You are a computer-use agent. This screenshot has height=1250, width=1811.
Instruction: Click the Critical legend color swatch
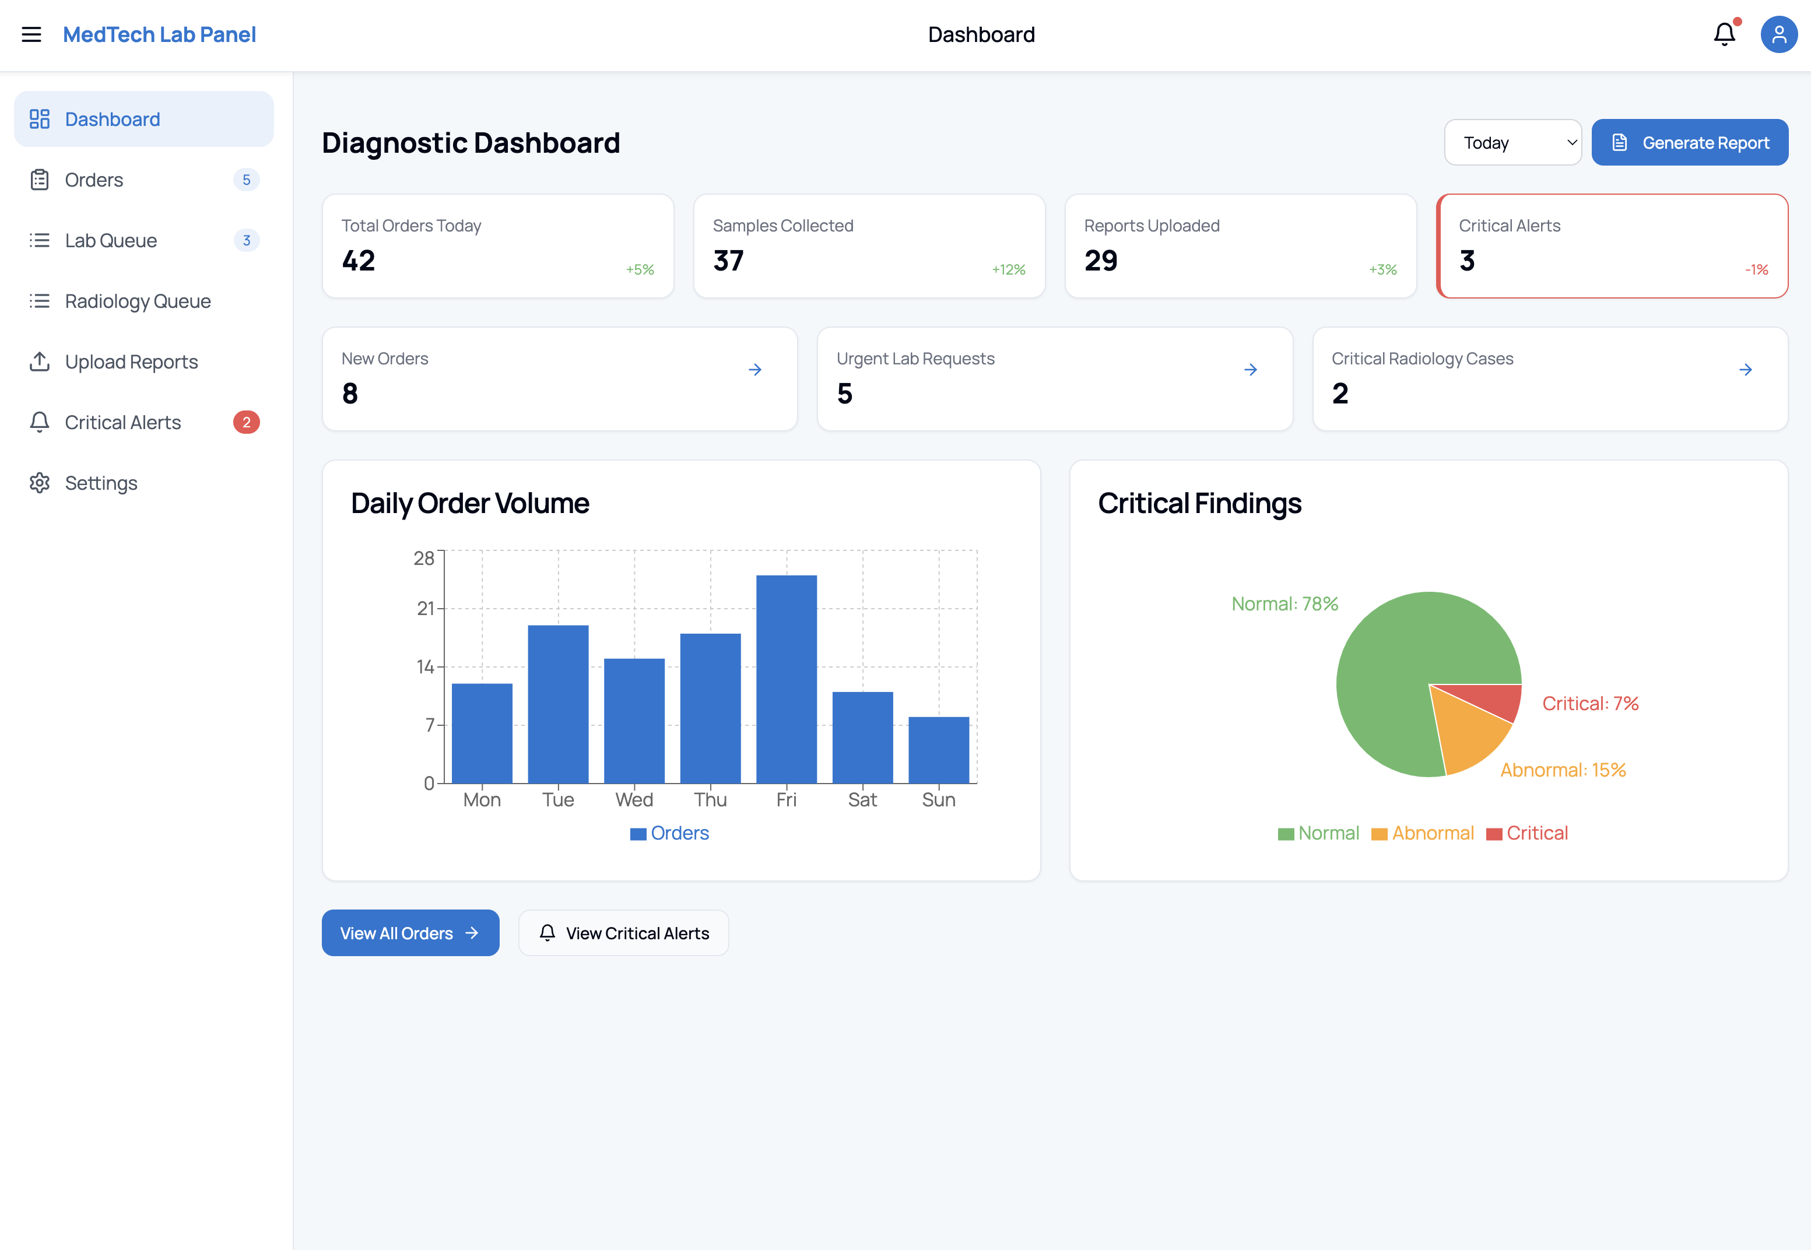tap(1494, 834)
